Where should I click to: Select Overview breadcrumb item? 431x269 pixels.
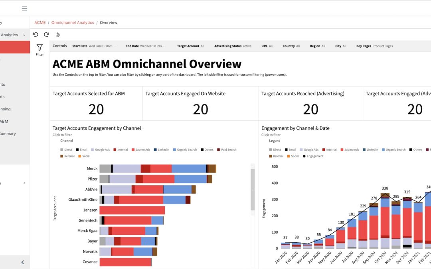pos(108,22)
